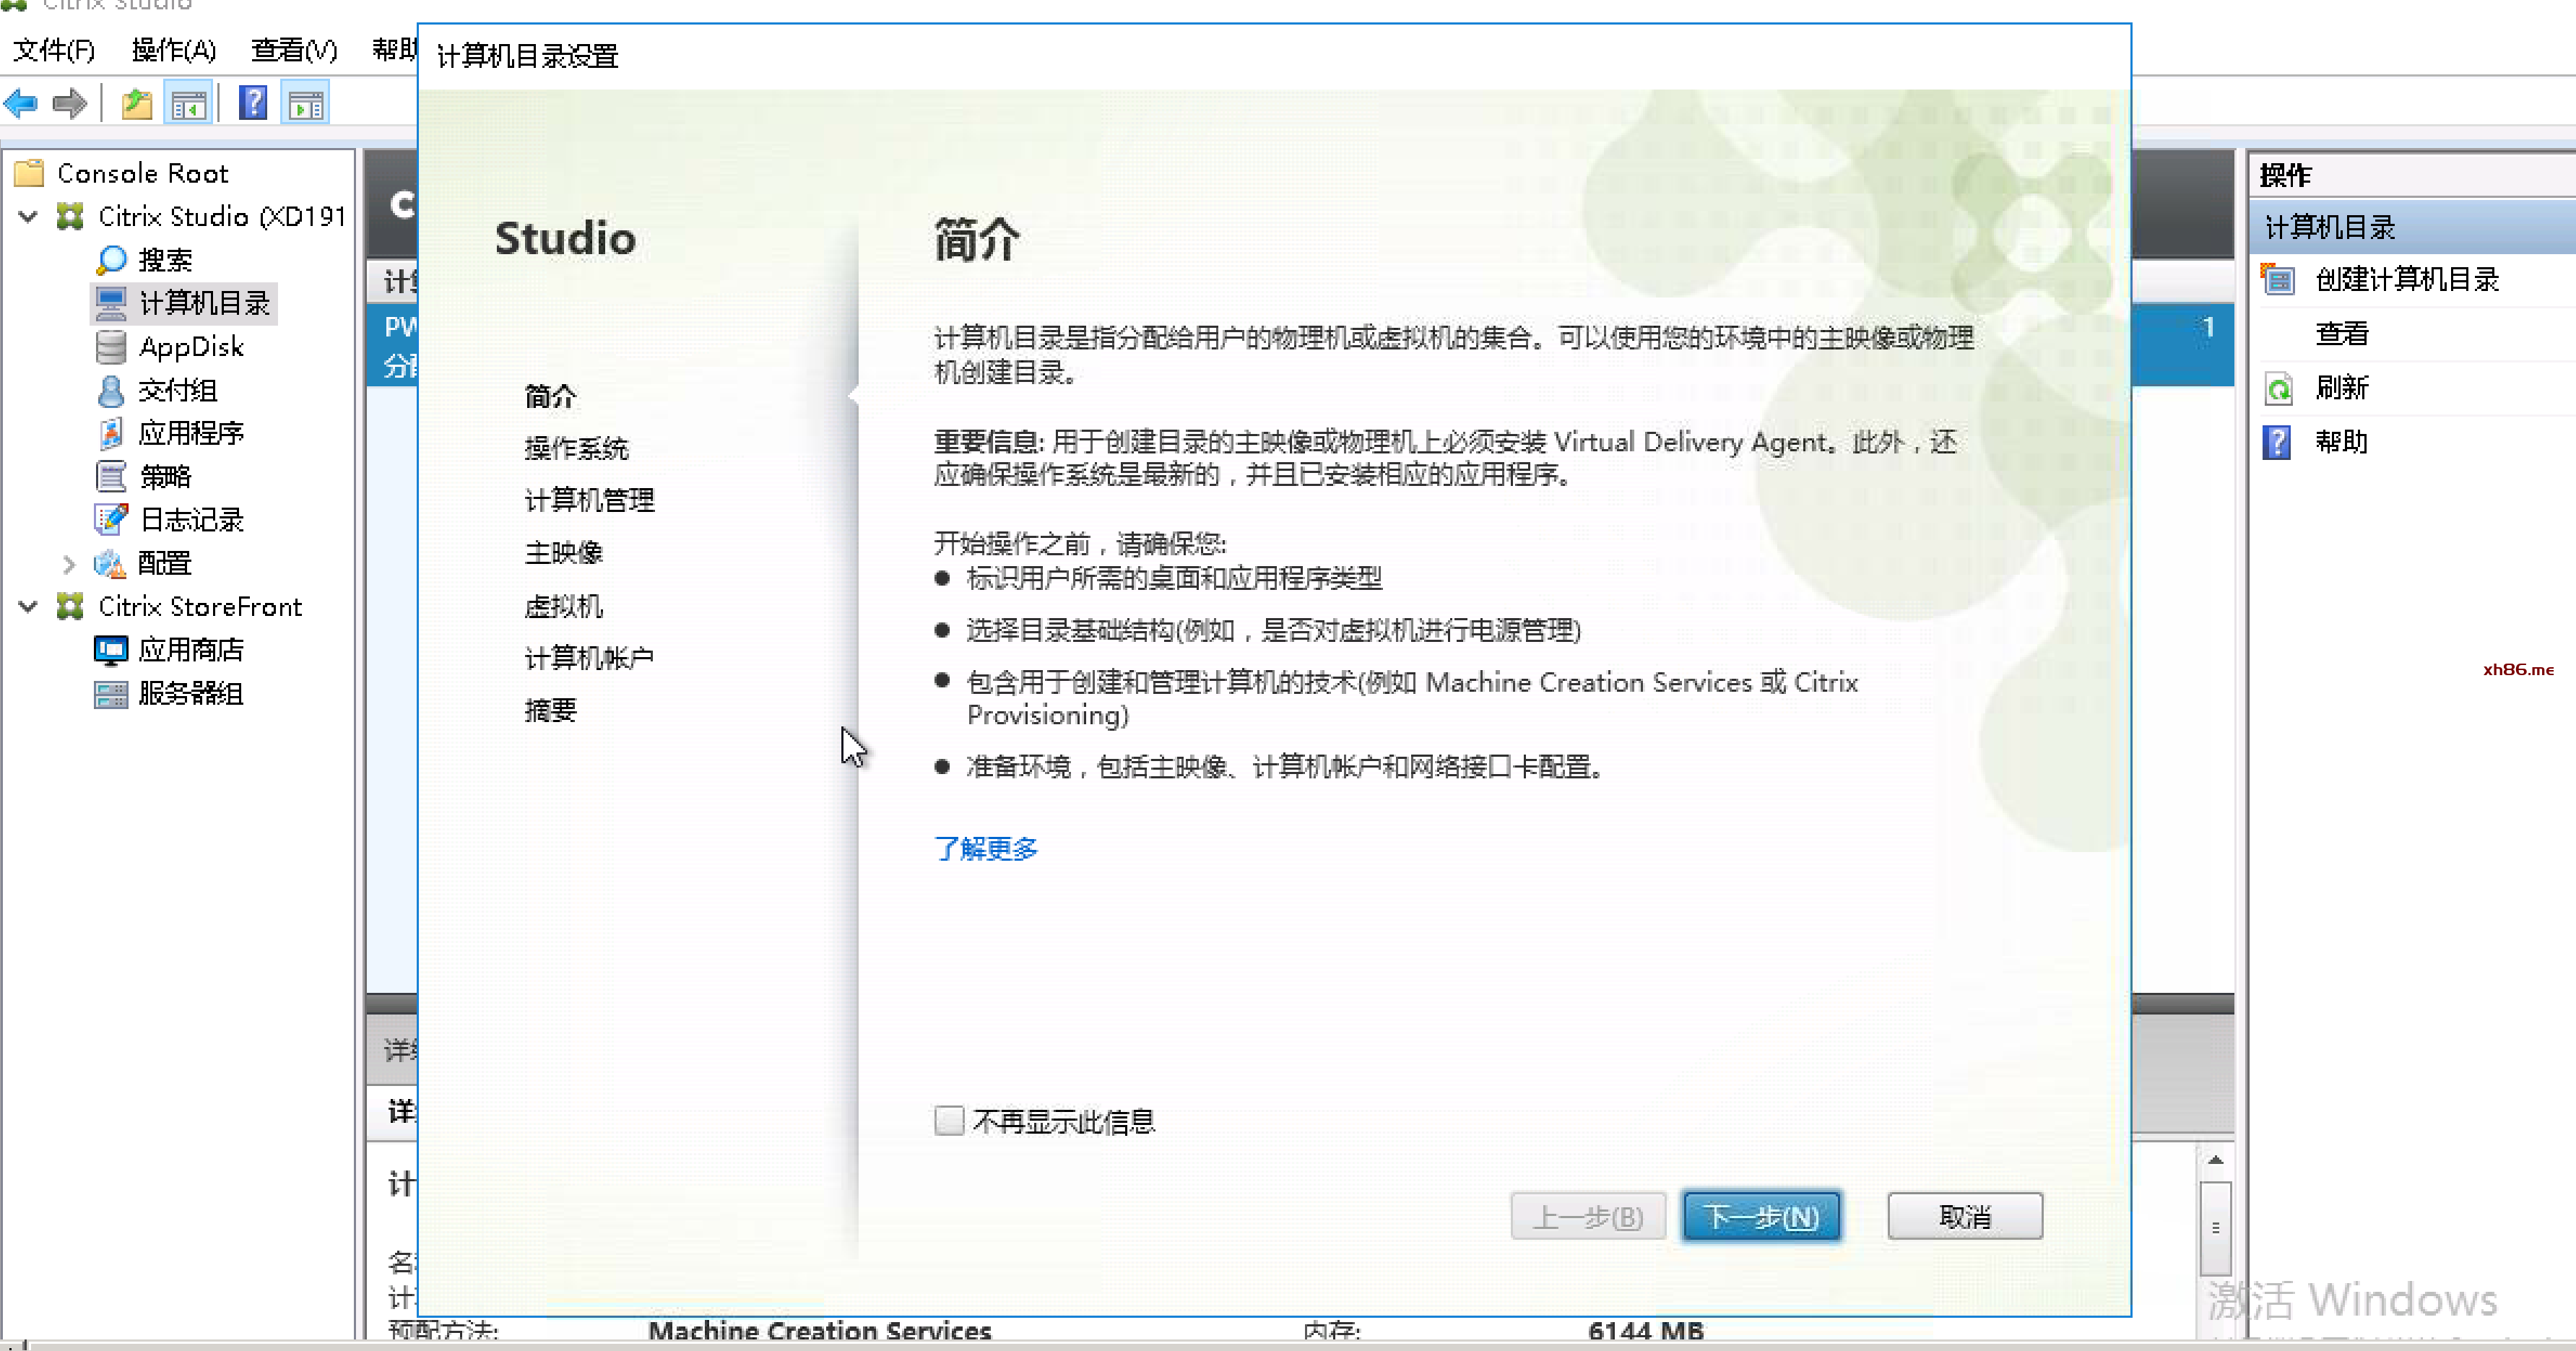Check the 不再显示此信息 checkbox
Screen dimensions: 2576x1351
pyautogui.click(x=948, y=1120)
